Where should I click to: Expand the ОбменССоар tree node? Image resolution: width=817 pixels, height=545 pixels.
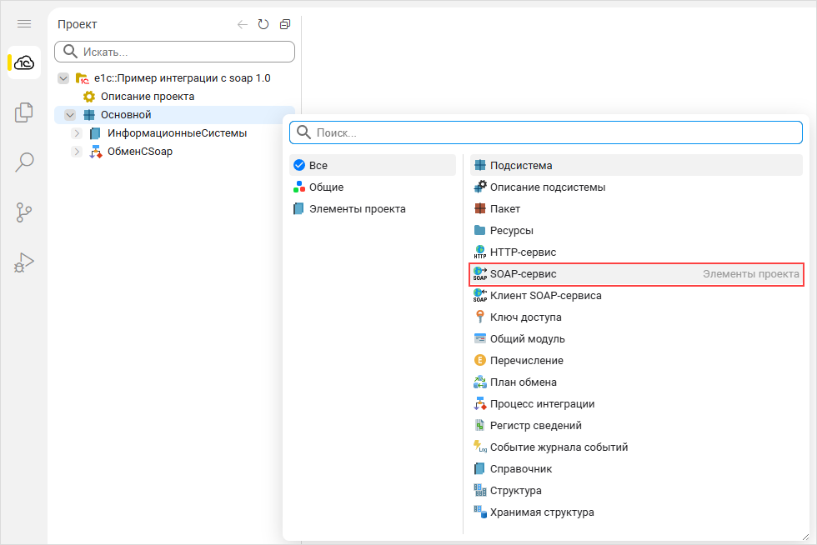pyautogui.click(x=77, y=152)
